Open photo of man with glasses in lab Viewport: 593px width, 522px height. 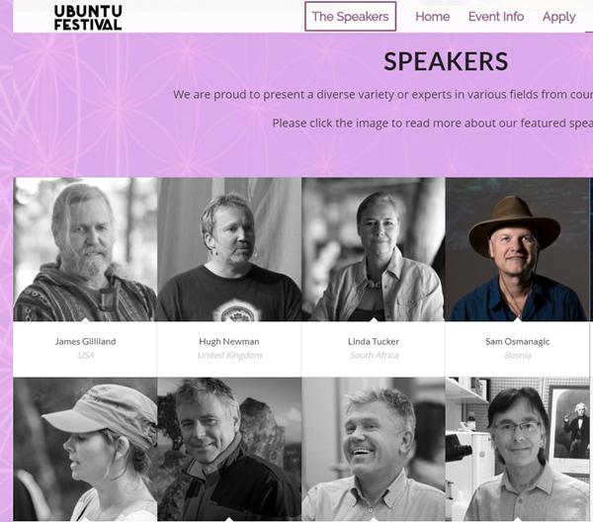[x=517, y=449]
